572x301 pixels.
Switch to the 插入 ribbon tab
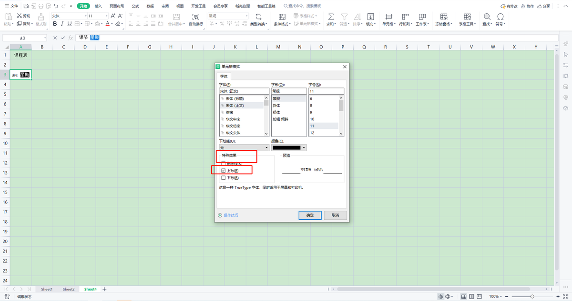tap(98, 6)
